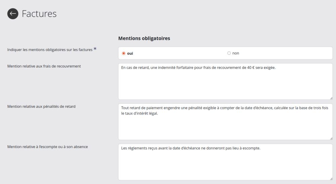Screen dimensions: 336x184
Task: Grab the recouvrement text area resize handle
Action: pyautogui.click(x=331, y=98)
